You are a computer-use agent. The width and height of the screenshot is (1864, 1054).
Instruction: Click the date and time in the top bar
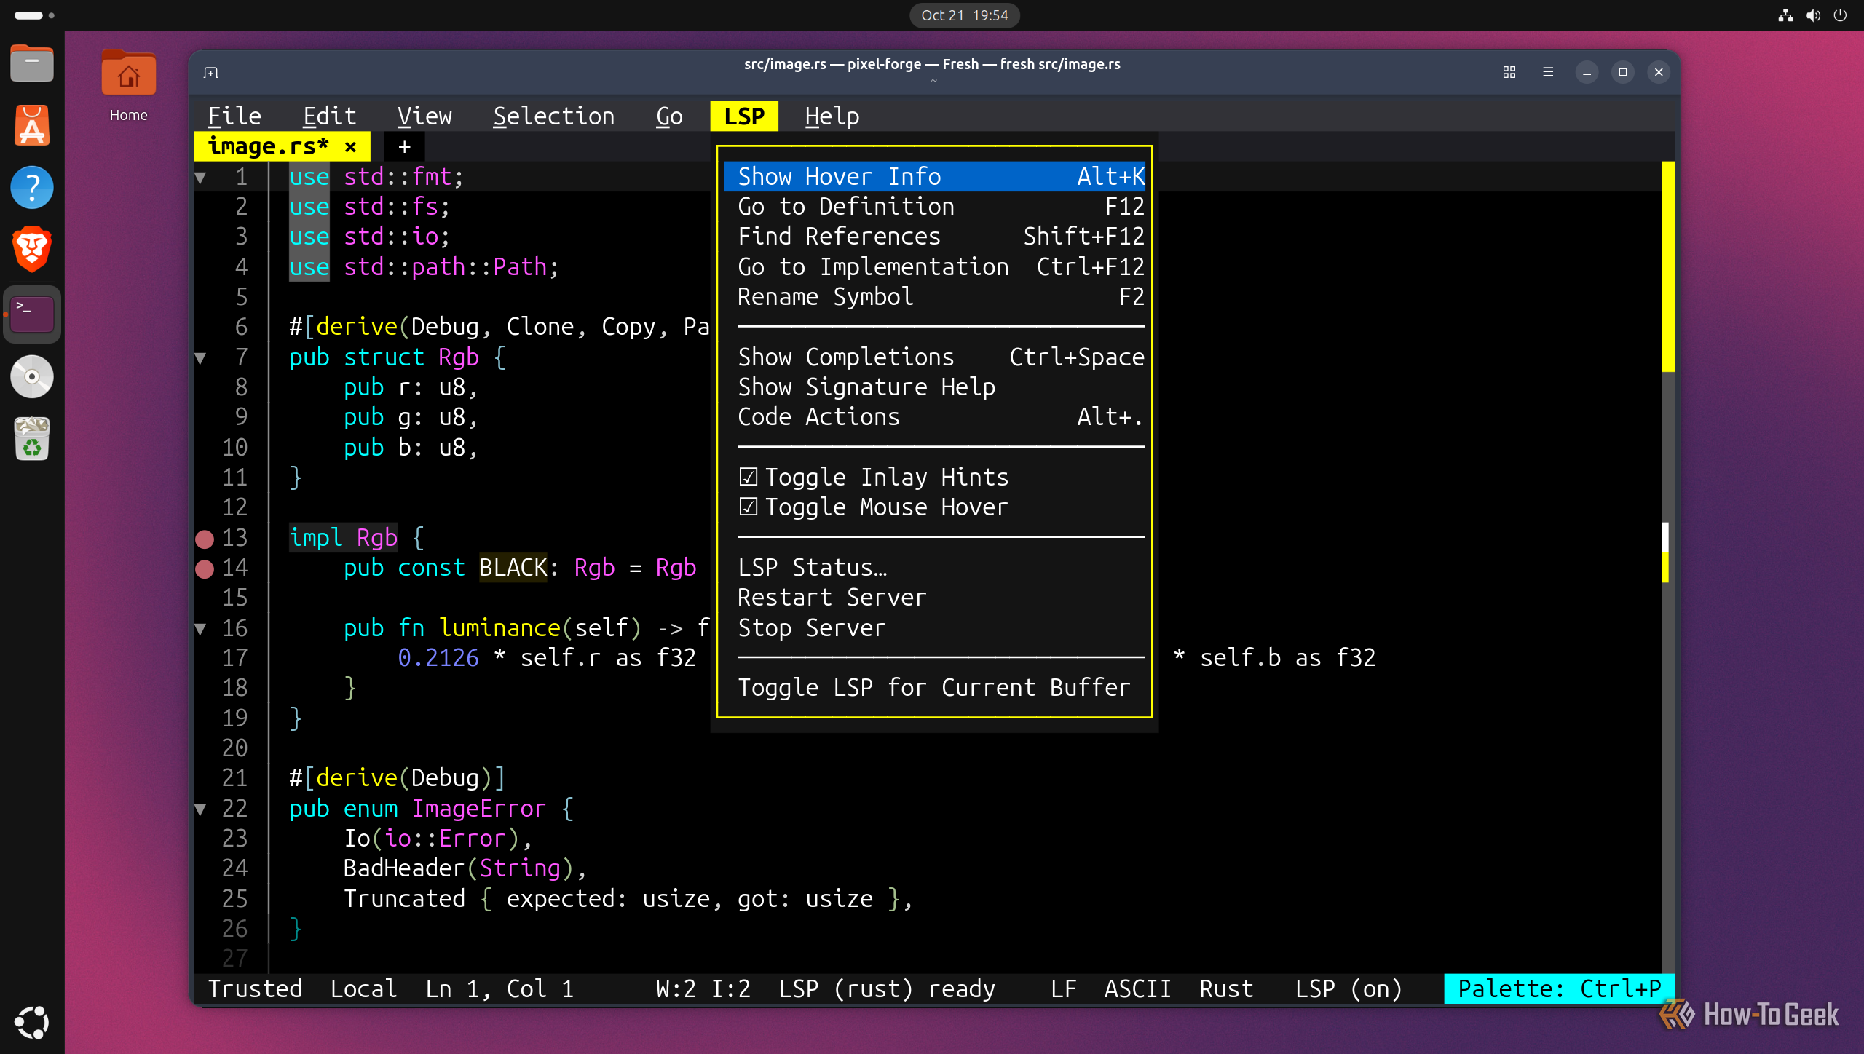pos(965,15)
